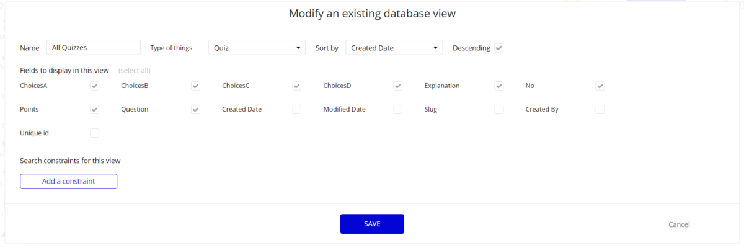Check the Slug field checkbox

click(x=499, y=110)
